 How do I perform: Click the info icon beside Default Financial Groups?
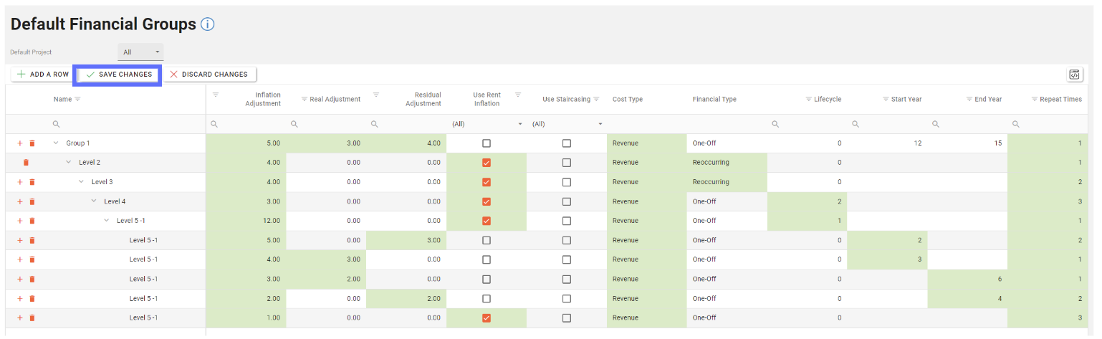[208, 24]
